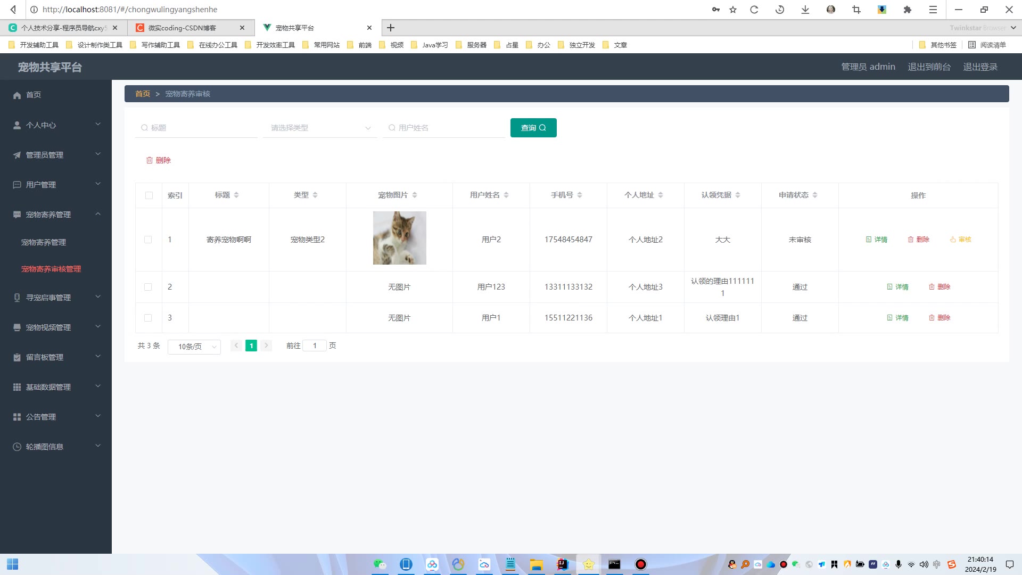Select 宠物寄养审核管理 in sidebar
Image resolution: width=1022 pixels, height=575 pixels.
click(x=51, y=269)
